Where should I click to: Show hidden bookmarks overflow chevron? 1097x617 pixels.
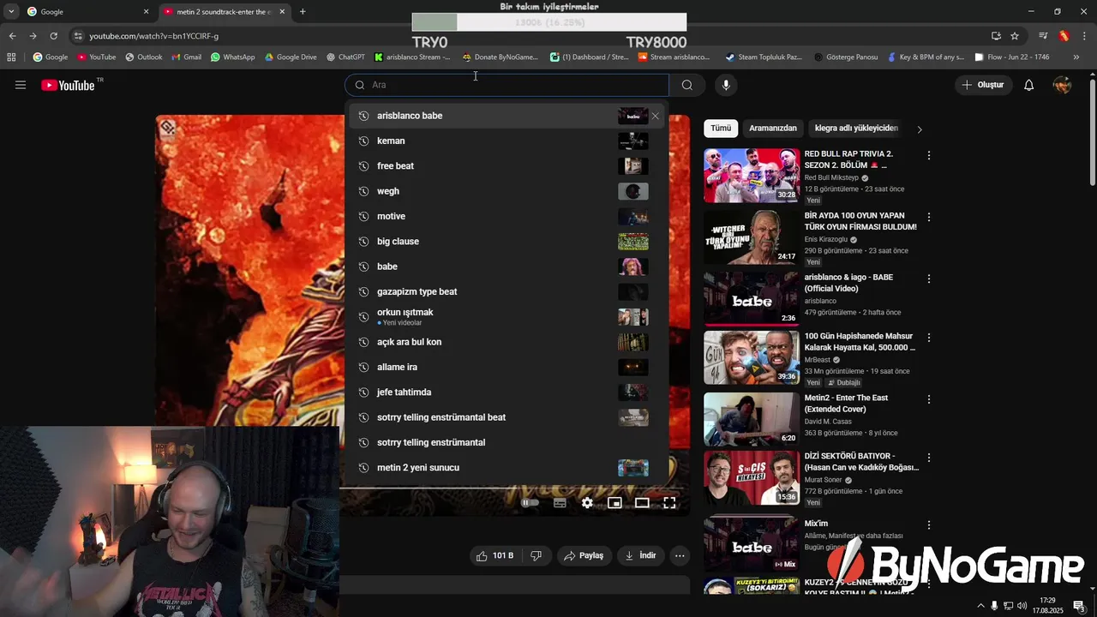click(x=1076, y=57)
